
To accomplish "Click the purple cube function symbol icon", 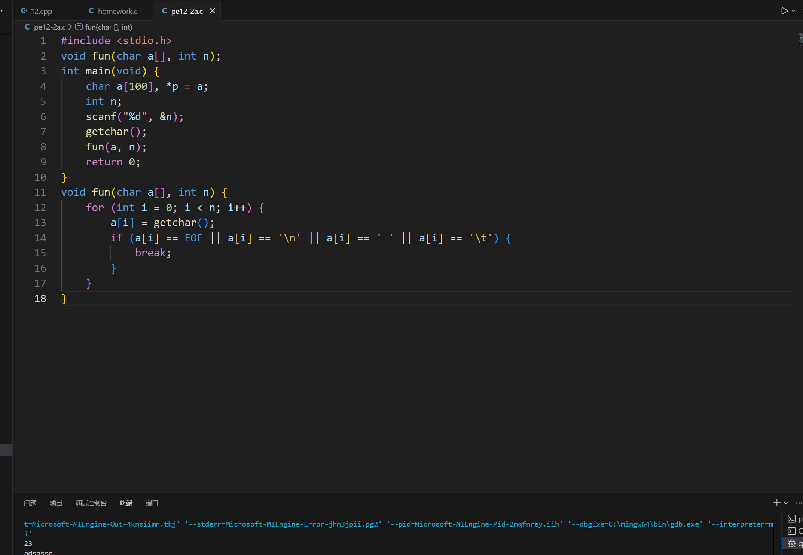I will tap(79, 27).
